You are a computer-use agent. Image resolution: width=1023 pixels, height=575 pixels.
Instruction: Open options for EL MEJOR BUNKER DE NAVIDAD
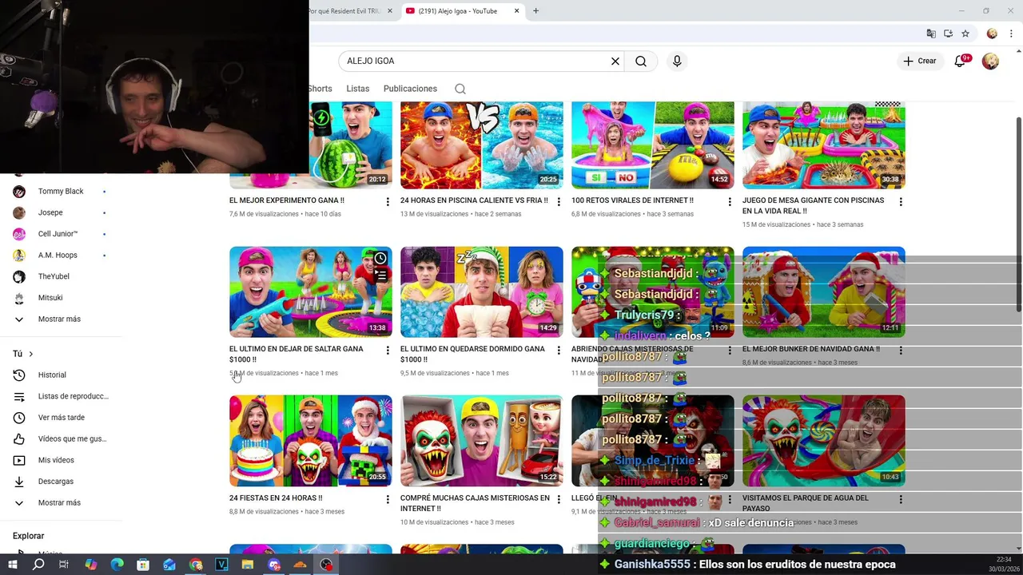pos(901,351)
